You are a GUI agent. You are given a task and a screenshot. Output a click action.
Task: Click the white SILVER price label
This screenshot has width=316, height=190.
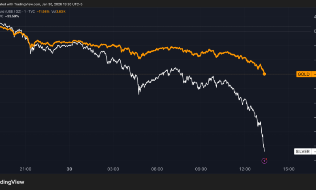305,152
